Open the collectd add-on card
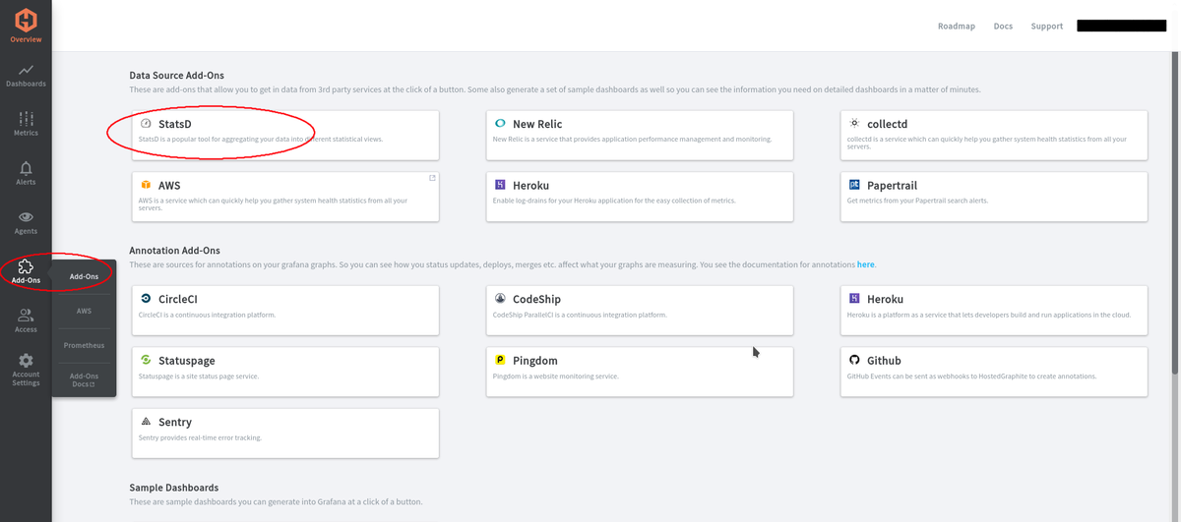The width and height of the screenshot is (1181, 522). coord(994,134)
